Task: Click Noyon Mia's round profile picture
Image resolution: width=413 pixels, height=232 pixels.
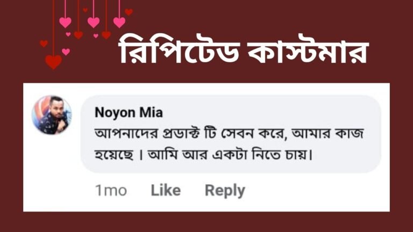Action: coord(52,115)
